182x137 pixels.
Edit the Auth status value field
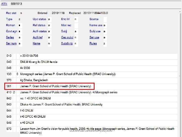pyautogui.click(x=50, y=31)
